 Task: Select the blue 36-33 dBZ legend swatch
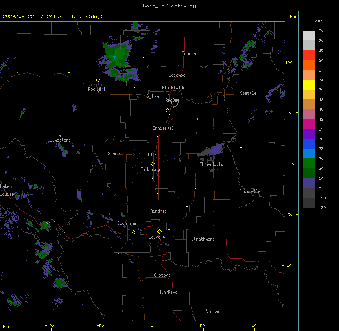point(309,143)
